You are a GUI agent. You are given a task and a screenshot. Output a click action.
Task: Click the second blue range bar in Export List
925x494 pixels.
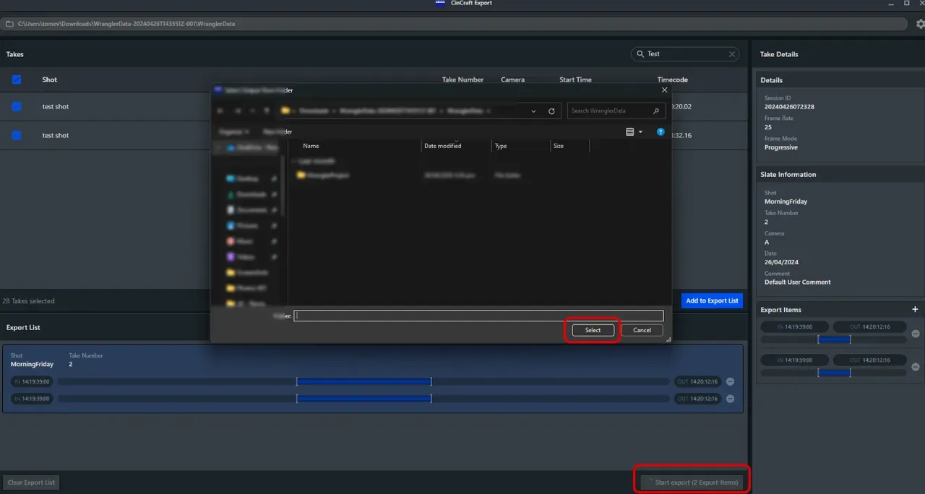tap(363, 399)
